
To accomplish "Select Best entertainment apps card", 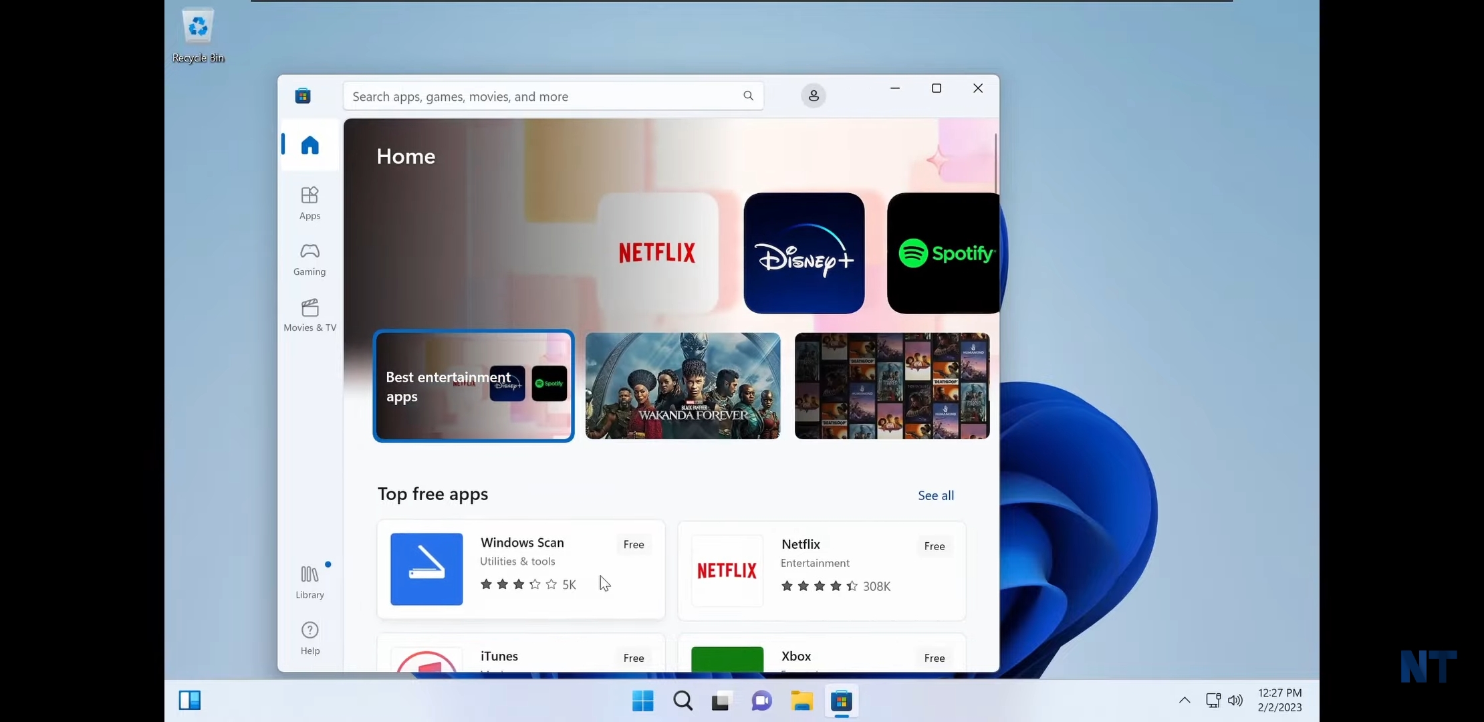I will (x=473, y=386).
